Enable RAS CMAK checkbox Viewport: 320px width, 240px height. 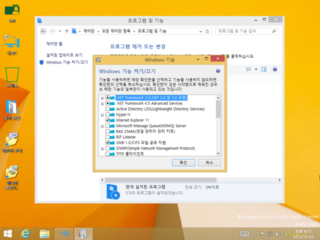coord(107,131)
